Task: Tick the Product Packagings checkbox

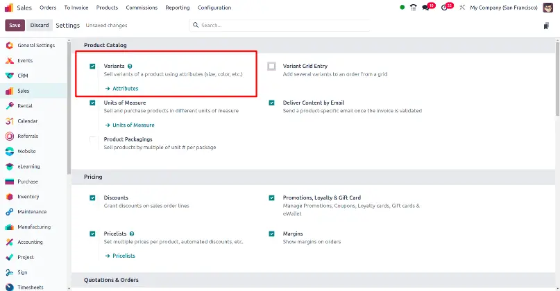Action: tap(92, 139)
